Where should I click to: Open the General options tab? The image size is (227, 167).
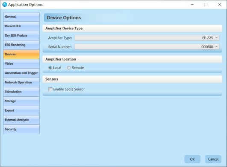(x=21, y=17)
